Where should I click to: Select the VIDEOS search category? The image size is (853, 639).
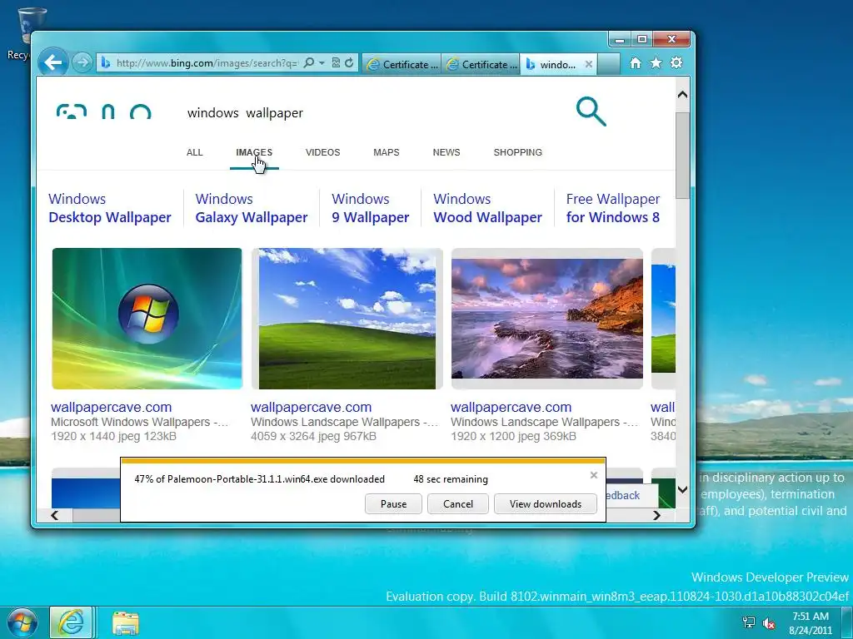pyautogui.click(x=322, y=153)
